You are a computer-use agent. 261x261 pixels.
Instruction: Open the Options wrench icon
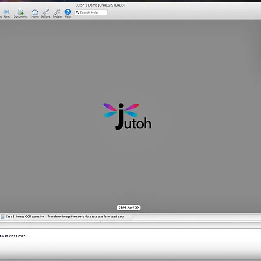tap(45, 13)
